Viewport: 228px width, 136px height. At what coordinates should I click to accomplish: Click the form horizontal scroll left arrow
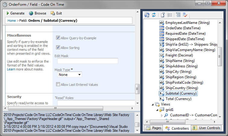point(5,108)
